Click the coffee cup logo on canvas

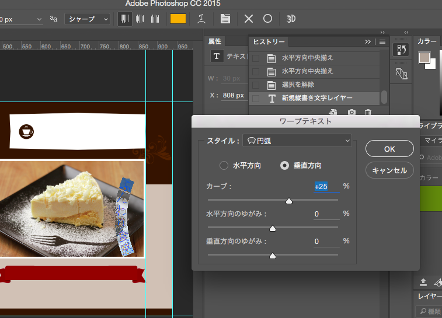point(26,131)
